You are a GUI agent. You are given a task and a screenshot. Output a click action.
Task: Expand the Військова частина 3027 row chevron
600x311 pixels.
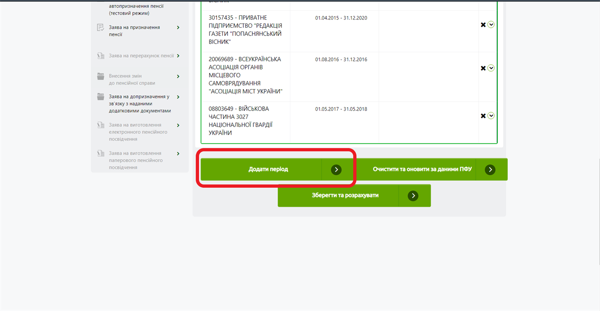pos(491,115)
